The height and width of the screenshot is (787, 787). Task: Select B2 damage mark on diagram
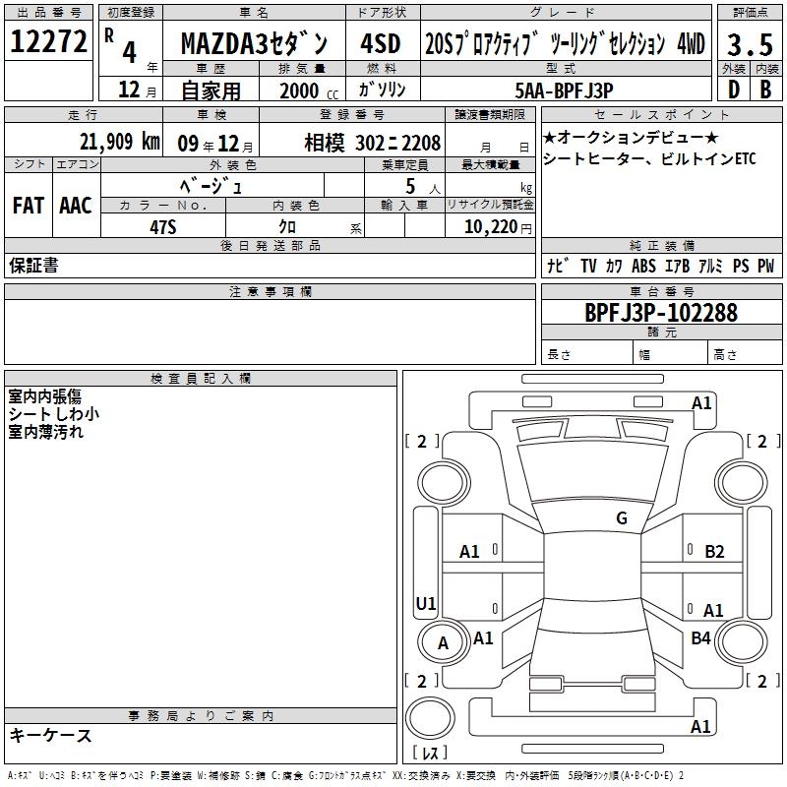[x=714, y=552]
